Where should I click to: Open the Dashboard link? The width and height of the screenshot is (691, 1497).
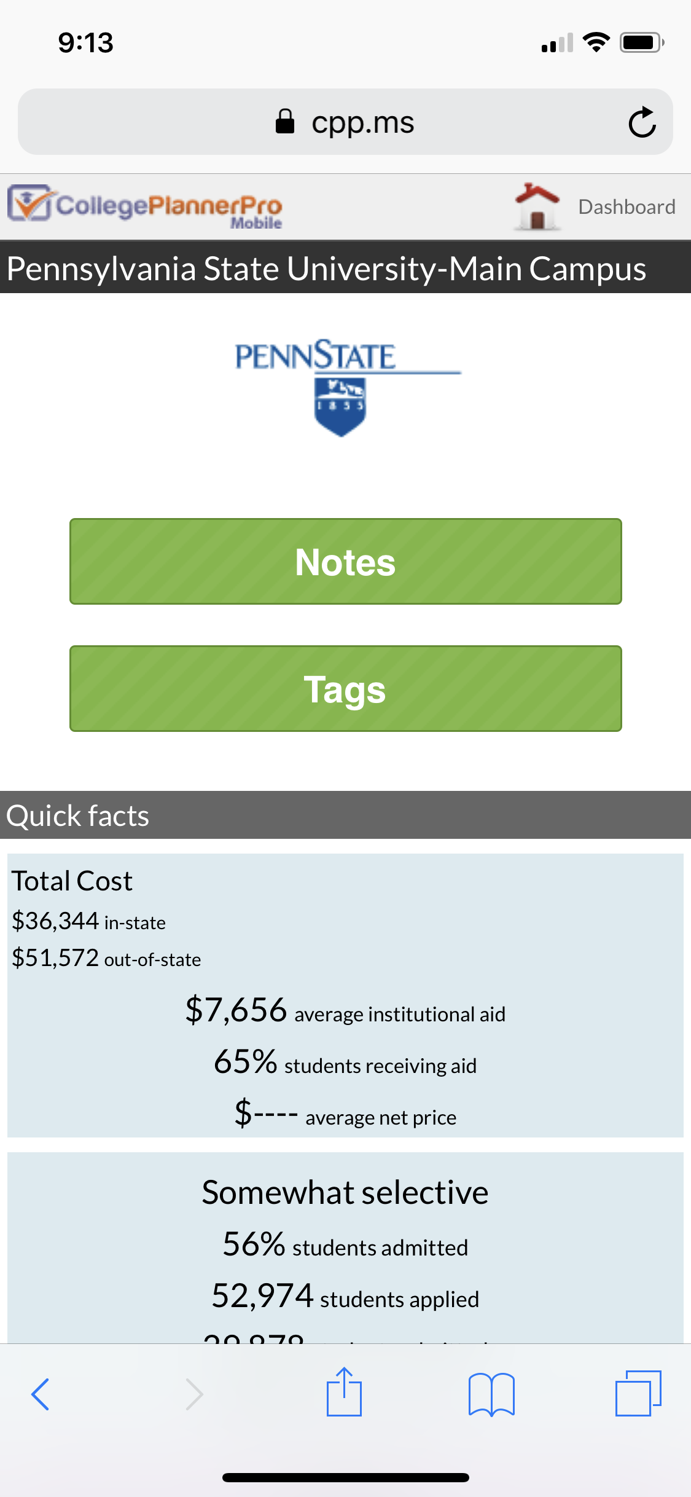[x=627, y=206]
